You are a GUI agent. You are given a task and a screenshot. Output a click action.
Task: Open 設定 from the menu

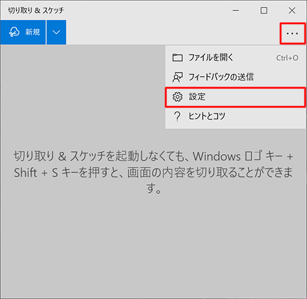[236, 97]
